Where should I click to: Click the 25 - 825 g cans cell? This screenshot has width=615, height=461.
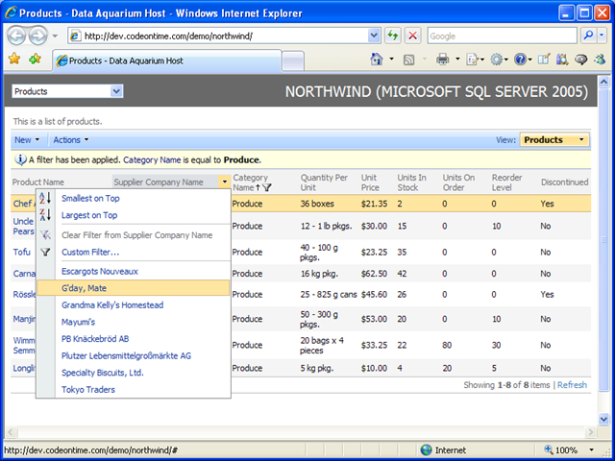click(x=329, y=295)
